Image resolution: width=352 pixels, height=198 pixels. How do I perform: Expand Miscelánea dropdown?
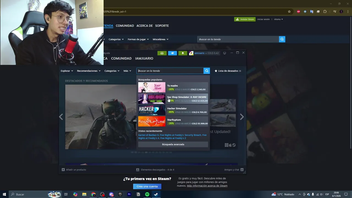click(160, 39)
